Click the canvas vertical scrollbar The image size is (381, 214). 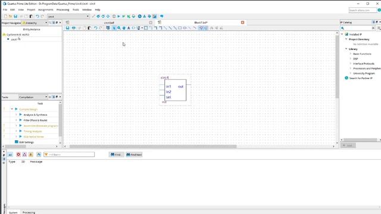coord(337,67)
